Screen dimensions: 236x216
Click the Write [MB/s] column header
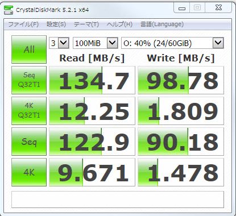(181, 58)
